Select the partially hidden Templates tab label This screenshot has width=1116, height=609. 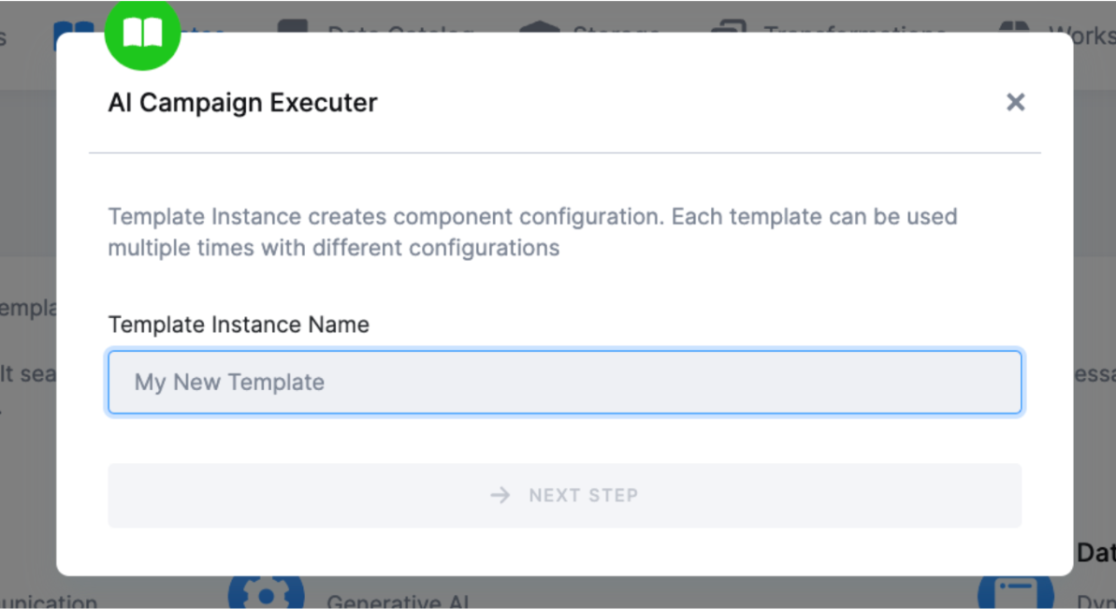(x=203, y=28)
